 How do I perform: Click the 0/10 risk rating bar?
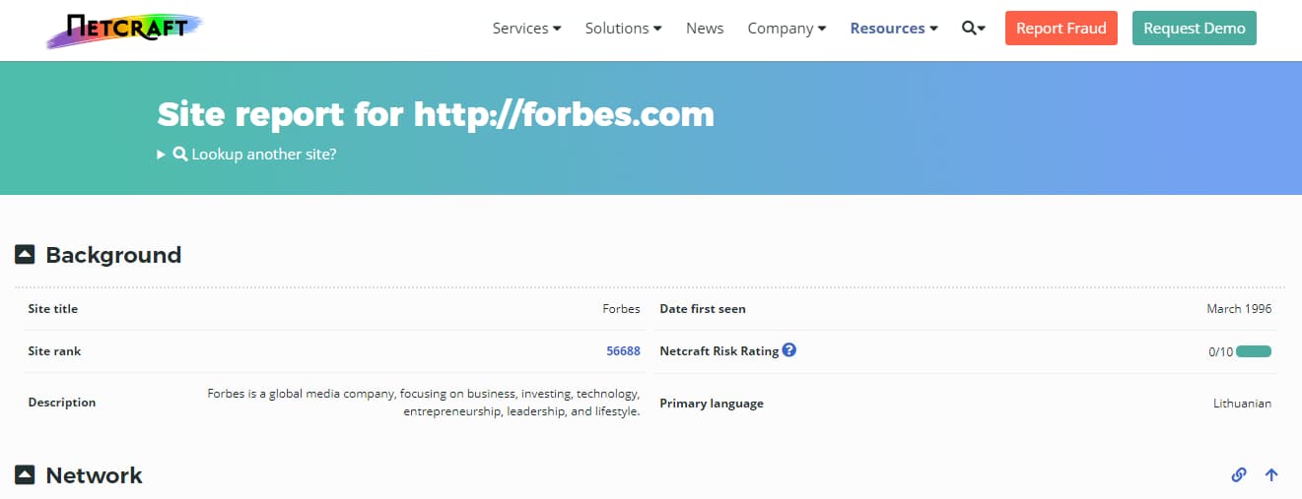1254,351
